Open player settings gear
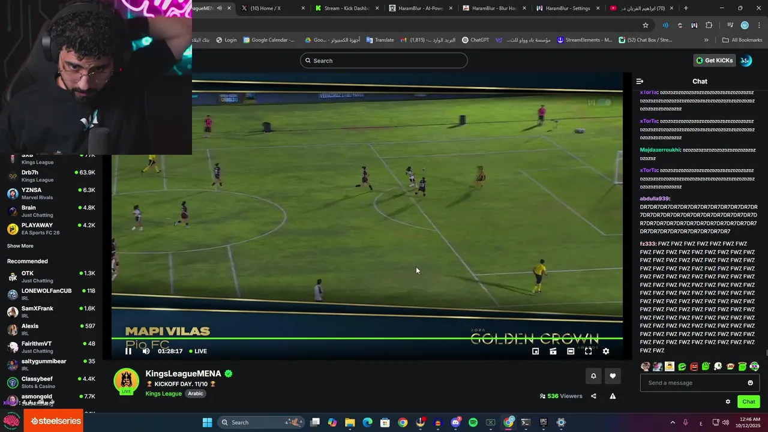The width and height of the screenshot is (768, 432). pos(606,351)
